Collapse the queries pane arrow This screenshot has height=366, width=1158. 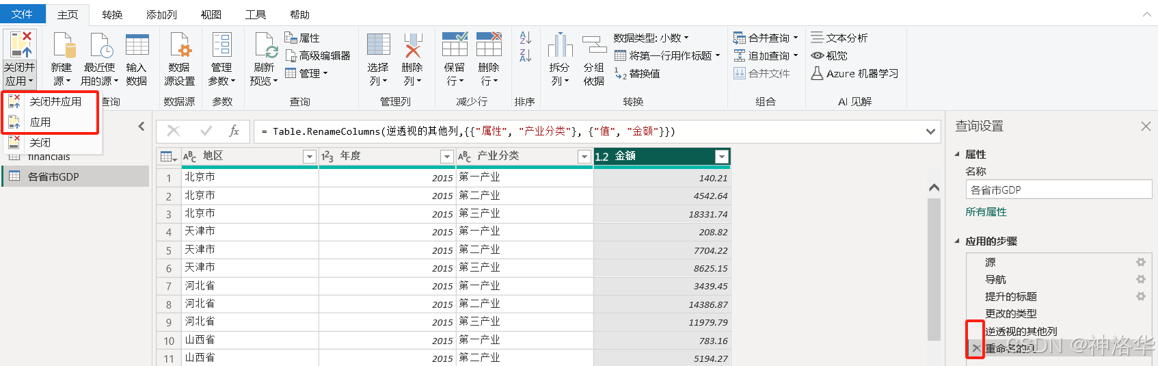point(142,126)
